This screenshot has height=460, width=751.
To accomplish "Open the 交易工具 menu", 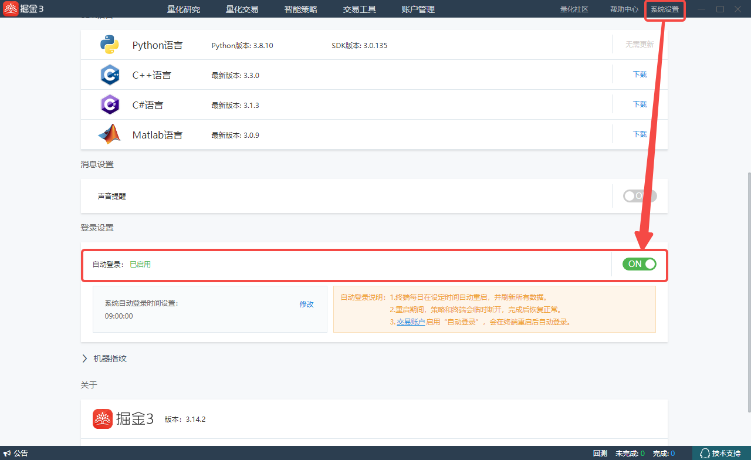I will point(360,9).
